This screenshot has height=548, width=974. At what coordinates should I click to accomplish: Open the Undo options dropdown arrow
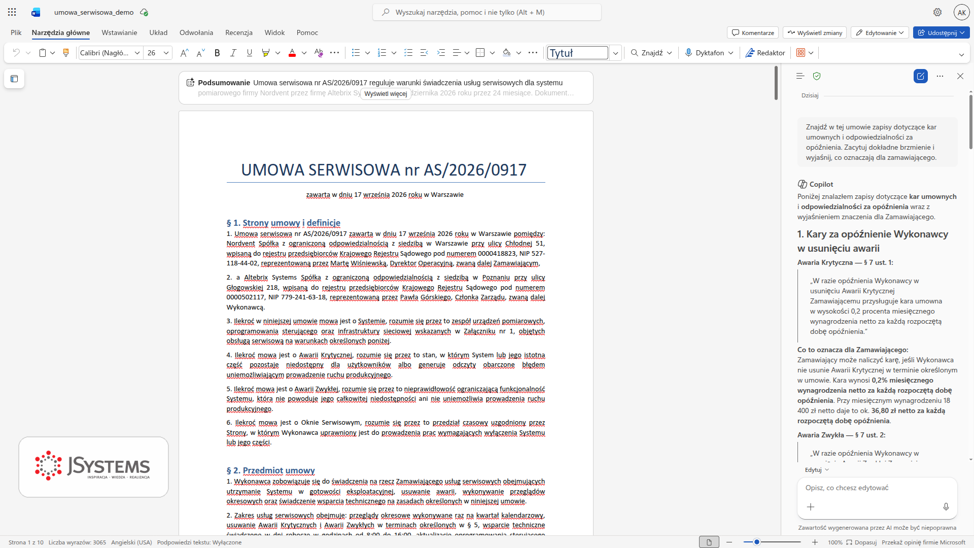coord(28,53)
